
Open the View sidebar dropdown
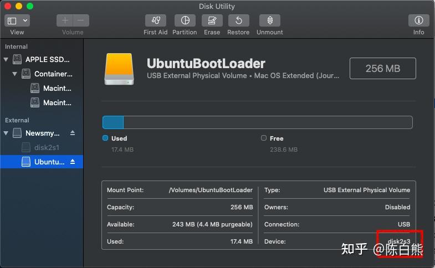click(x=17, y=20)
